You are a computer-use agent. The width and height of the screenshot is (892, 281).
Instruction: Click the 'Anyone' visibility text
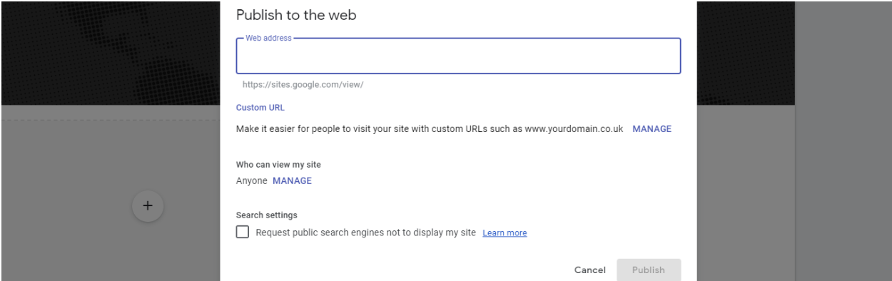(x=252, y=180)
